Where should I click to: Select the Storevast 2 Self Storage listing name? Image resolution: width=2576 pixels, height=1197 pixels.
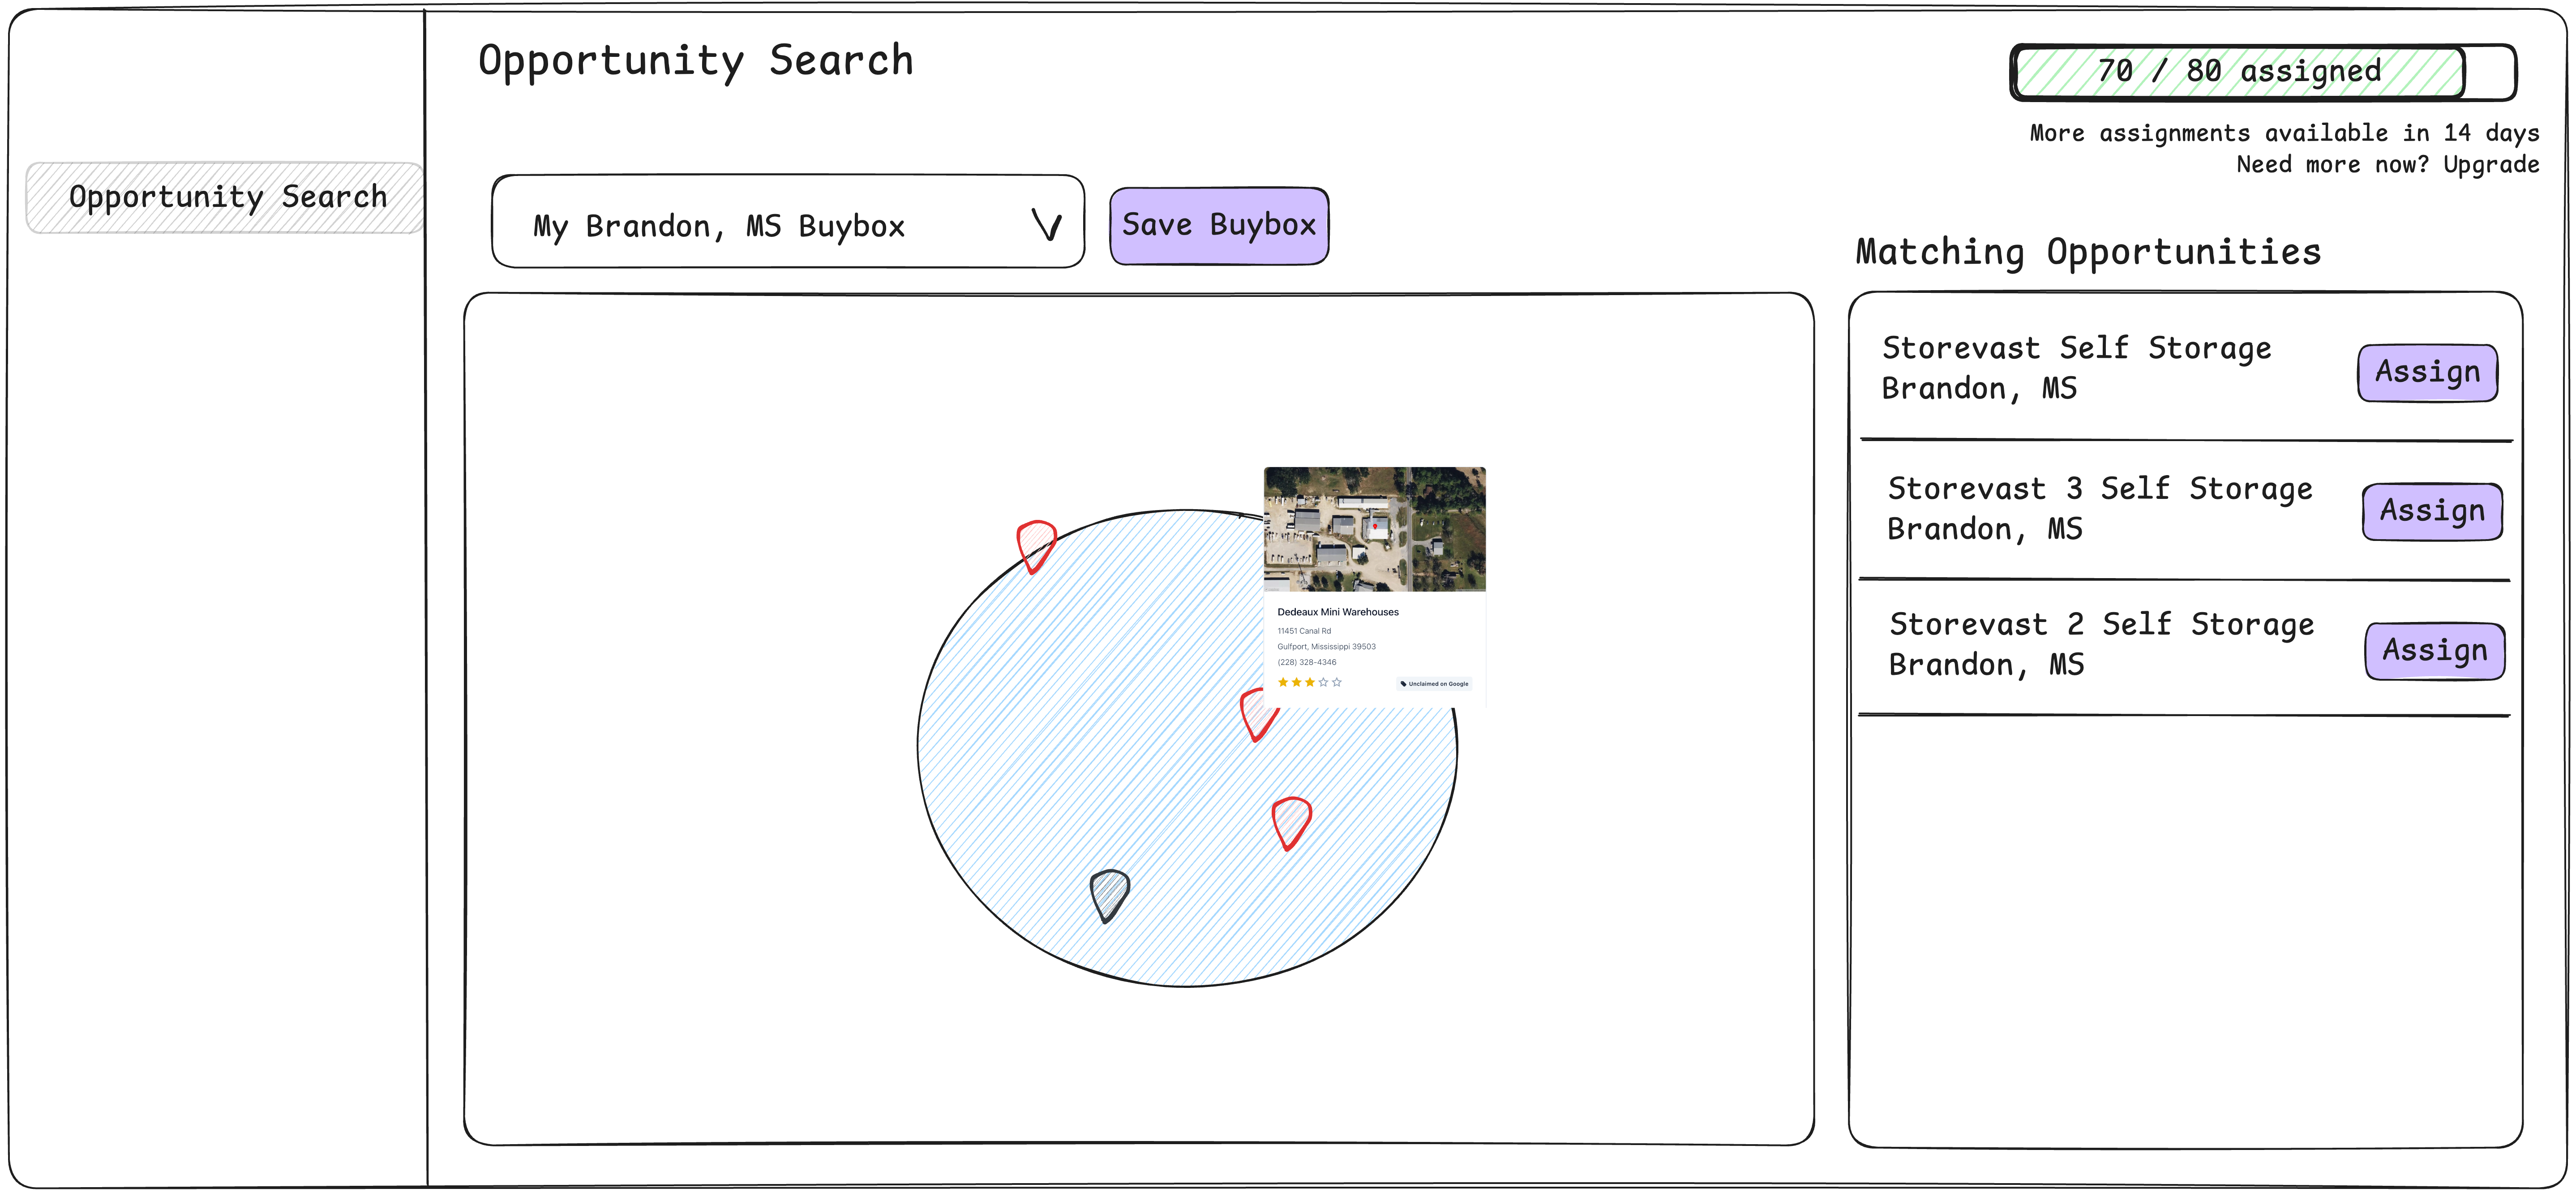(x=2102, y=625)
